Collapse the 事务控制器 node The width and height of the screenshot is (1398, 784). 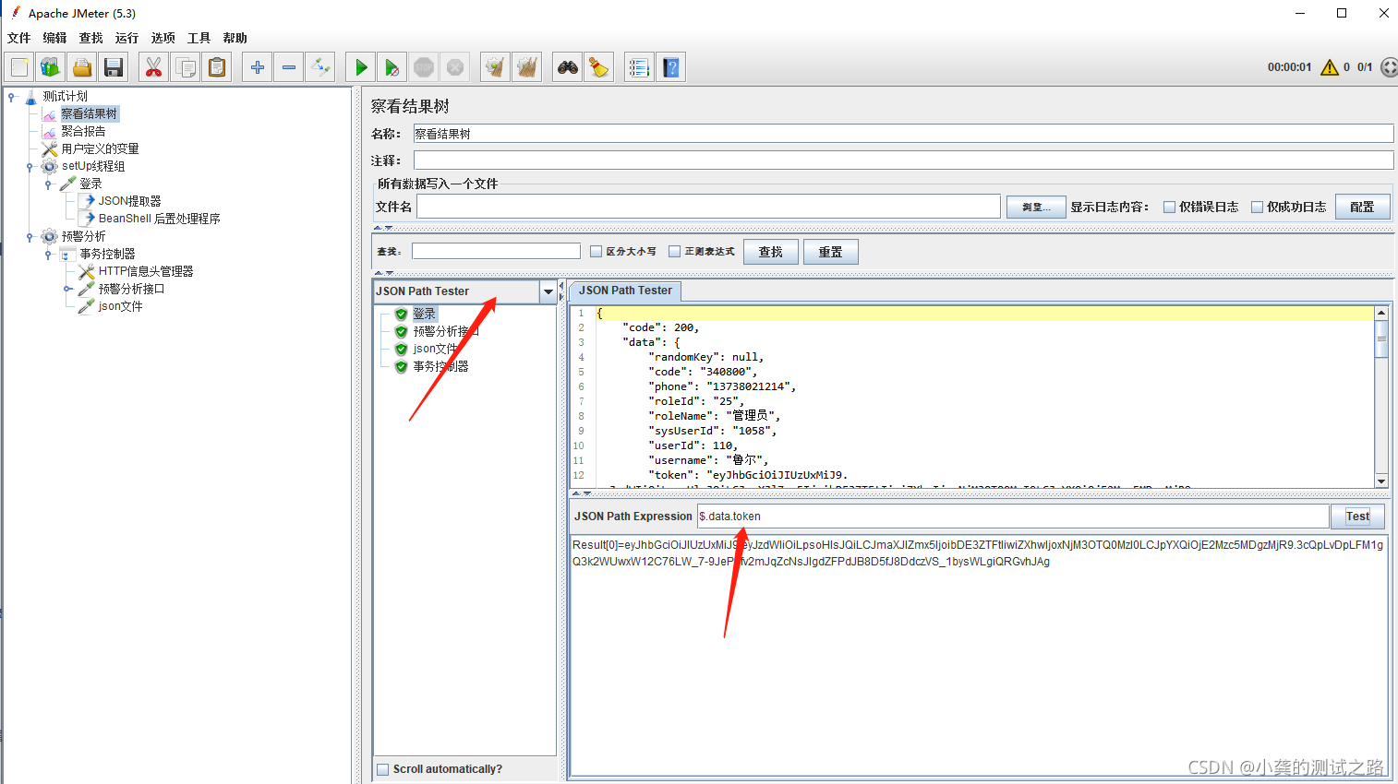pyautogui.click(x=48, y=254)
